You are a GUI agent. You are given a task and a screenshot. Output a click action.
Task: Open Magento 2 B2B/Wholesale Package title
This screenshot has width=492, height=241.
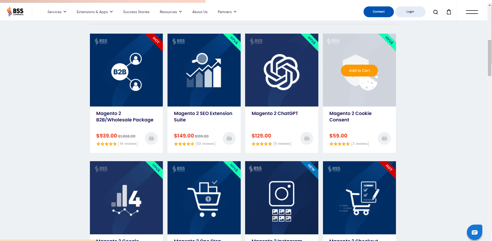[x=125, y=117]
